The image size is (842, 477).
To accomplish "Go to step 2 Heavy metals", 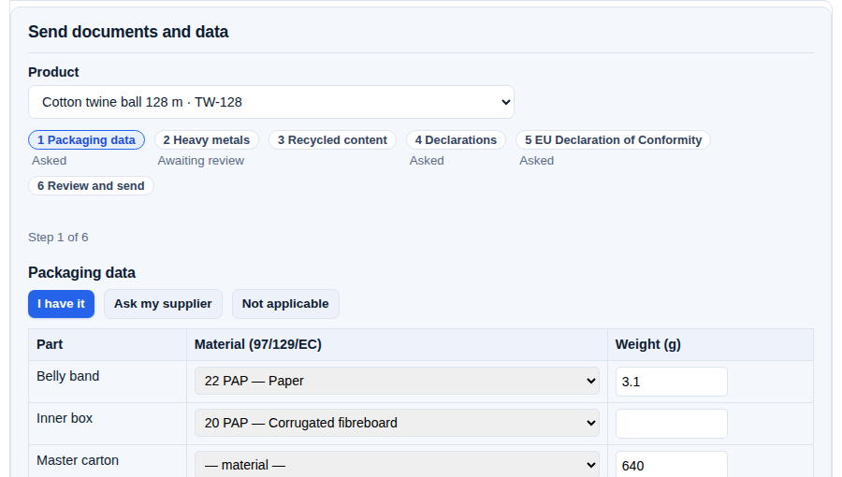I will tap(207, 140).
